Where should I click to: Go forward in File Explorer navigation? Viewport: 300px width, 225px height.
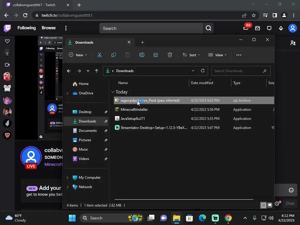(79, 71)
